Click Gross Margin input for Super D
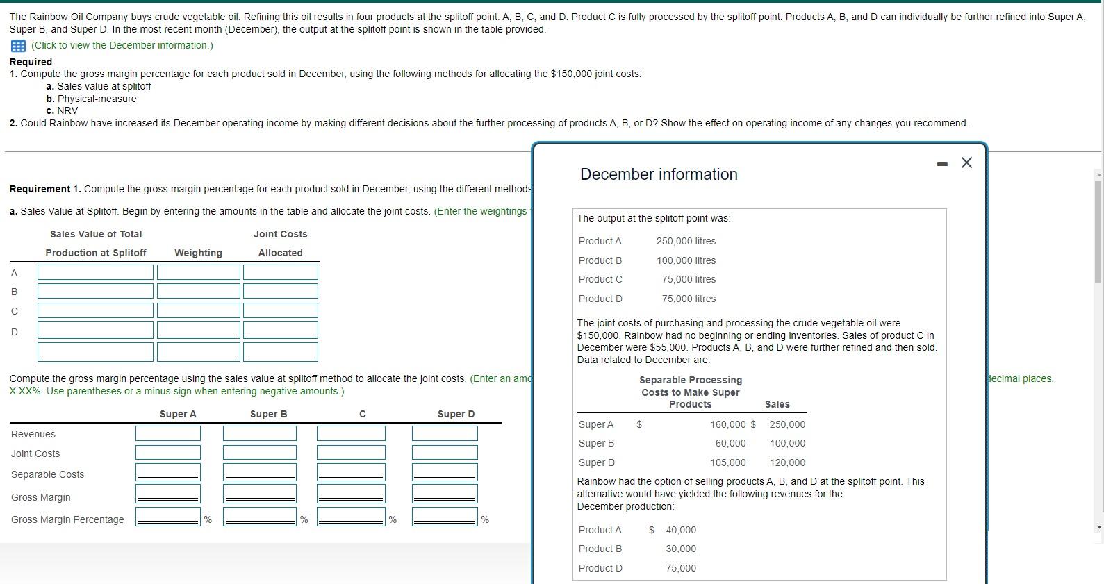The height and width of the screenshot is (584, 1104). (445, 494)
